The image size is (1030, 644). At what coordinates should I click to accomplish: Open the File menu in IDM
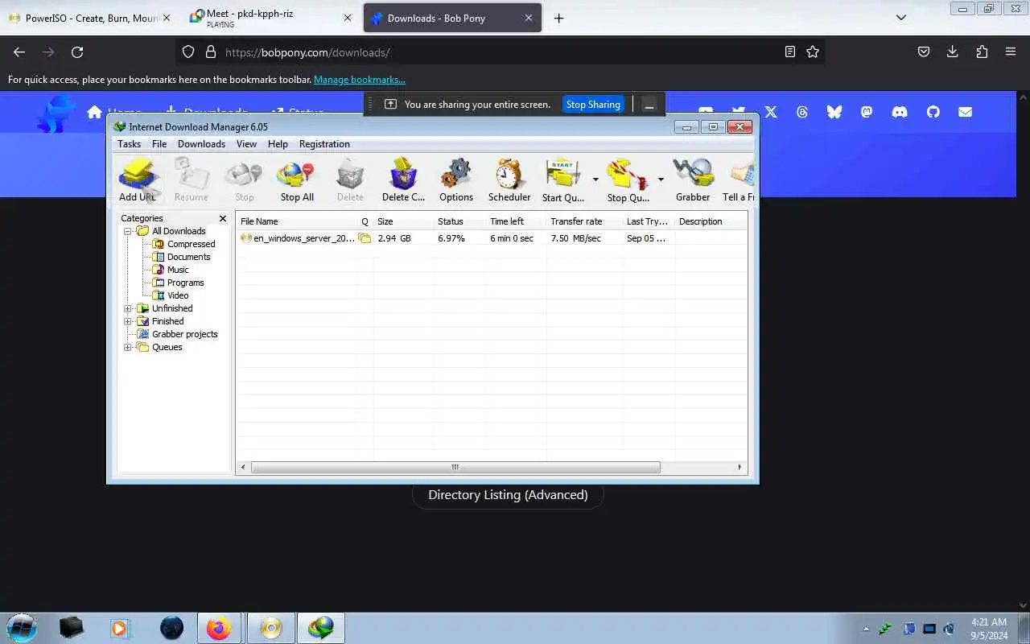coord(159,144)
